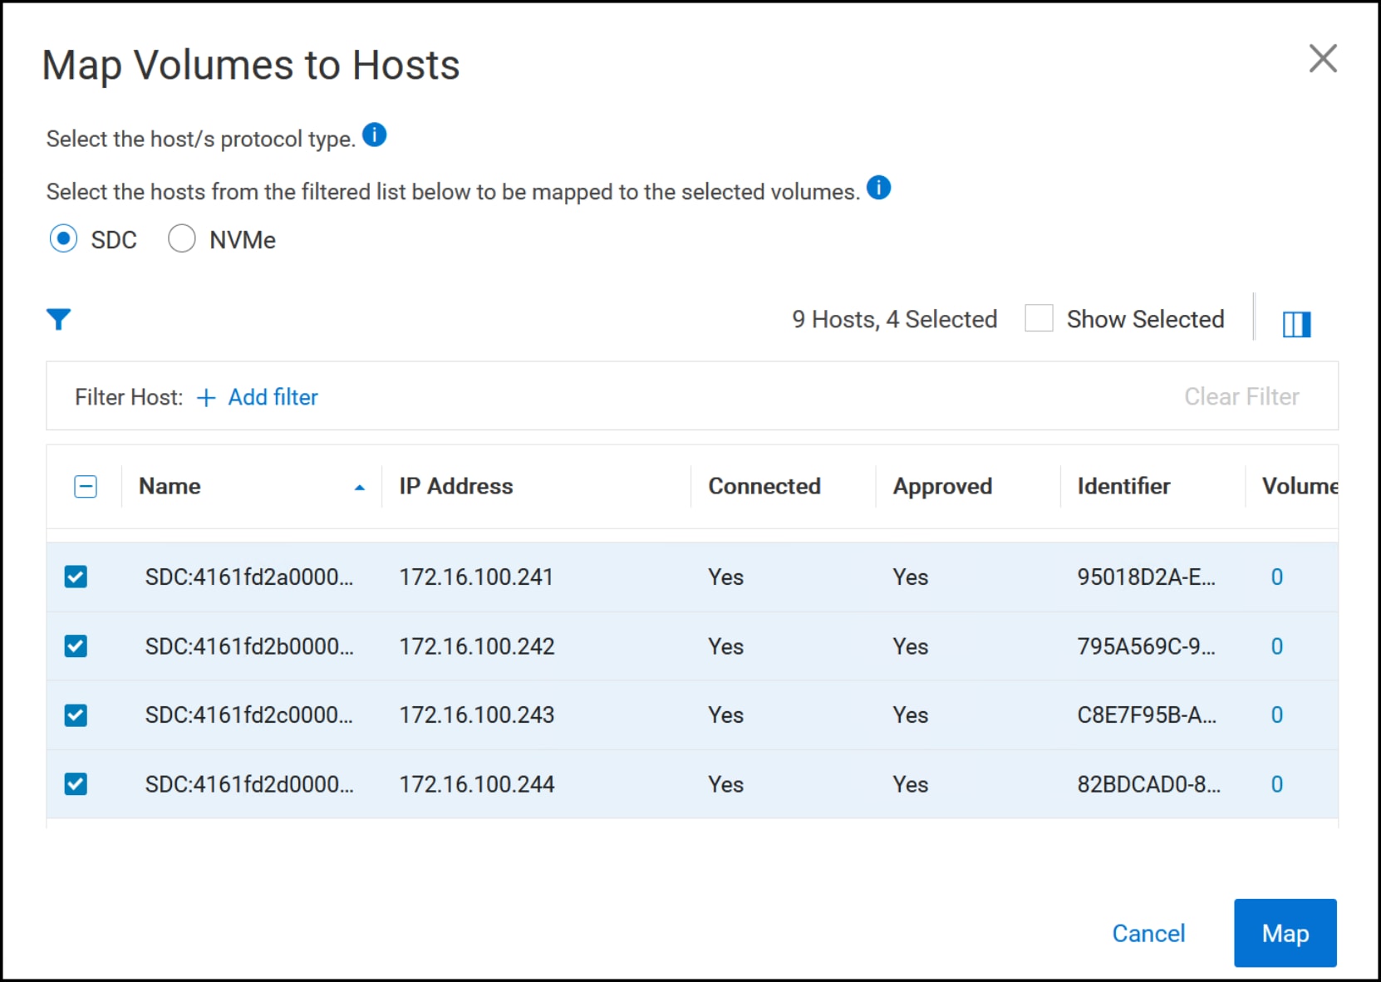The width and height of the screenshot is (1381, 982).
Task: Click the Add filter link
Action: click(273, 397)
